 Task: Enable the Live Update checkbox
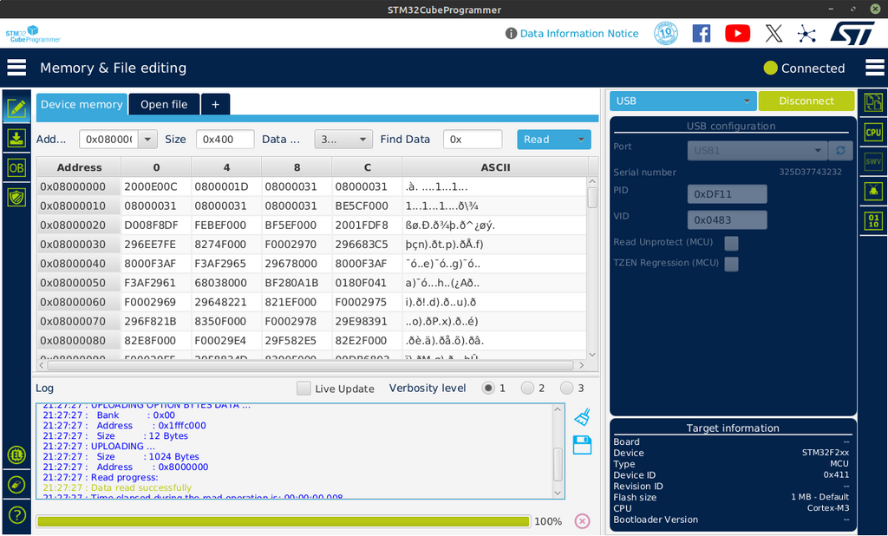point(304,388)
